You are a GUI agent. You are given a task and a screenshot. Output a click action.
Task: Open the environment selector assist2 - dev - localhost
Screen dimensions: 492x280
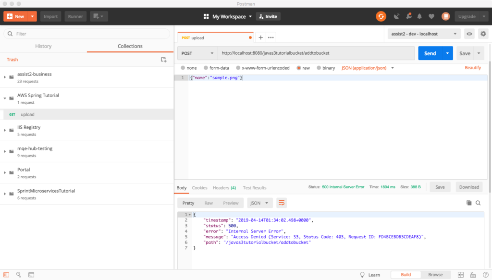point(424,34)
